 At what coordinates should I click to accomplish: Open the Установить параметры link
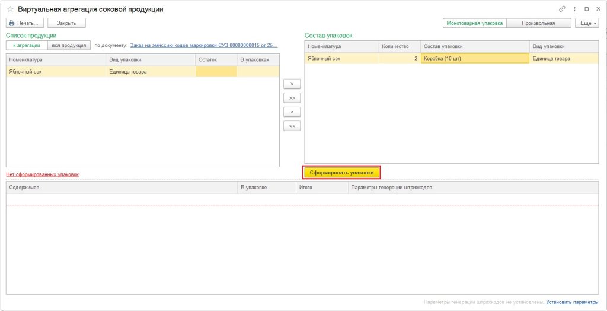point(571,302)
